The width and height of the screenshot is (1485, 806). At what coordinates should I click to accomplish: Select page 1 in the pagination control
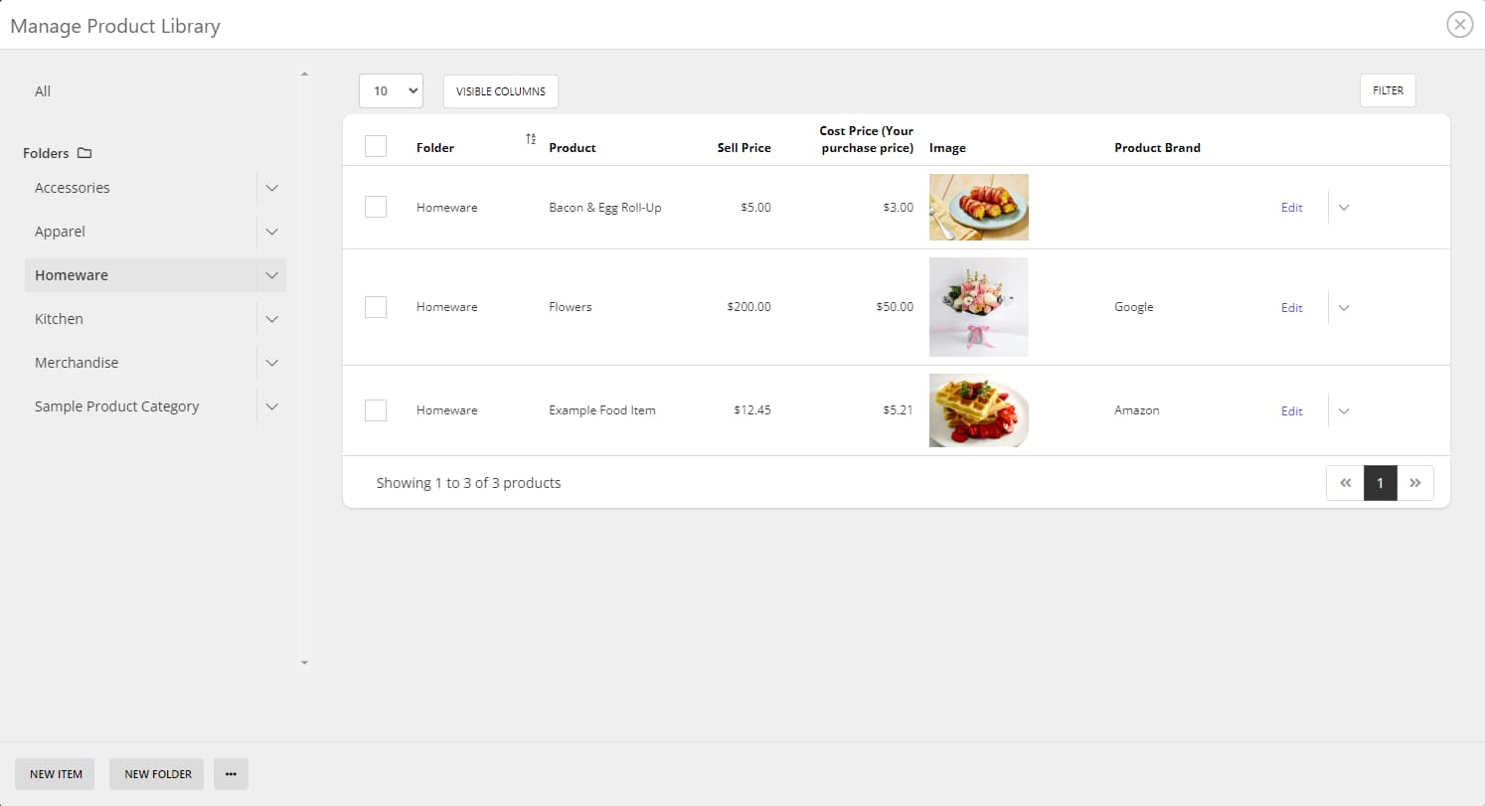[1380, 483]
